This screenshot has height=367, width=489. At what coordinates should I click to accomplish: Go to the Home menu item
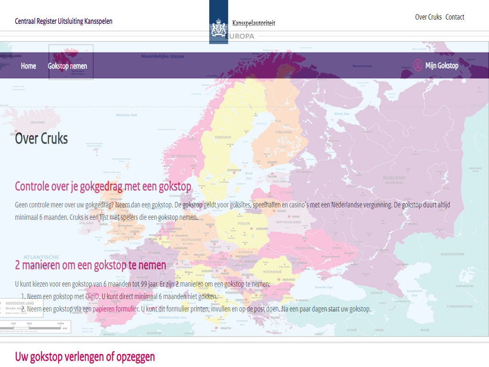click(28, 66)
